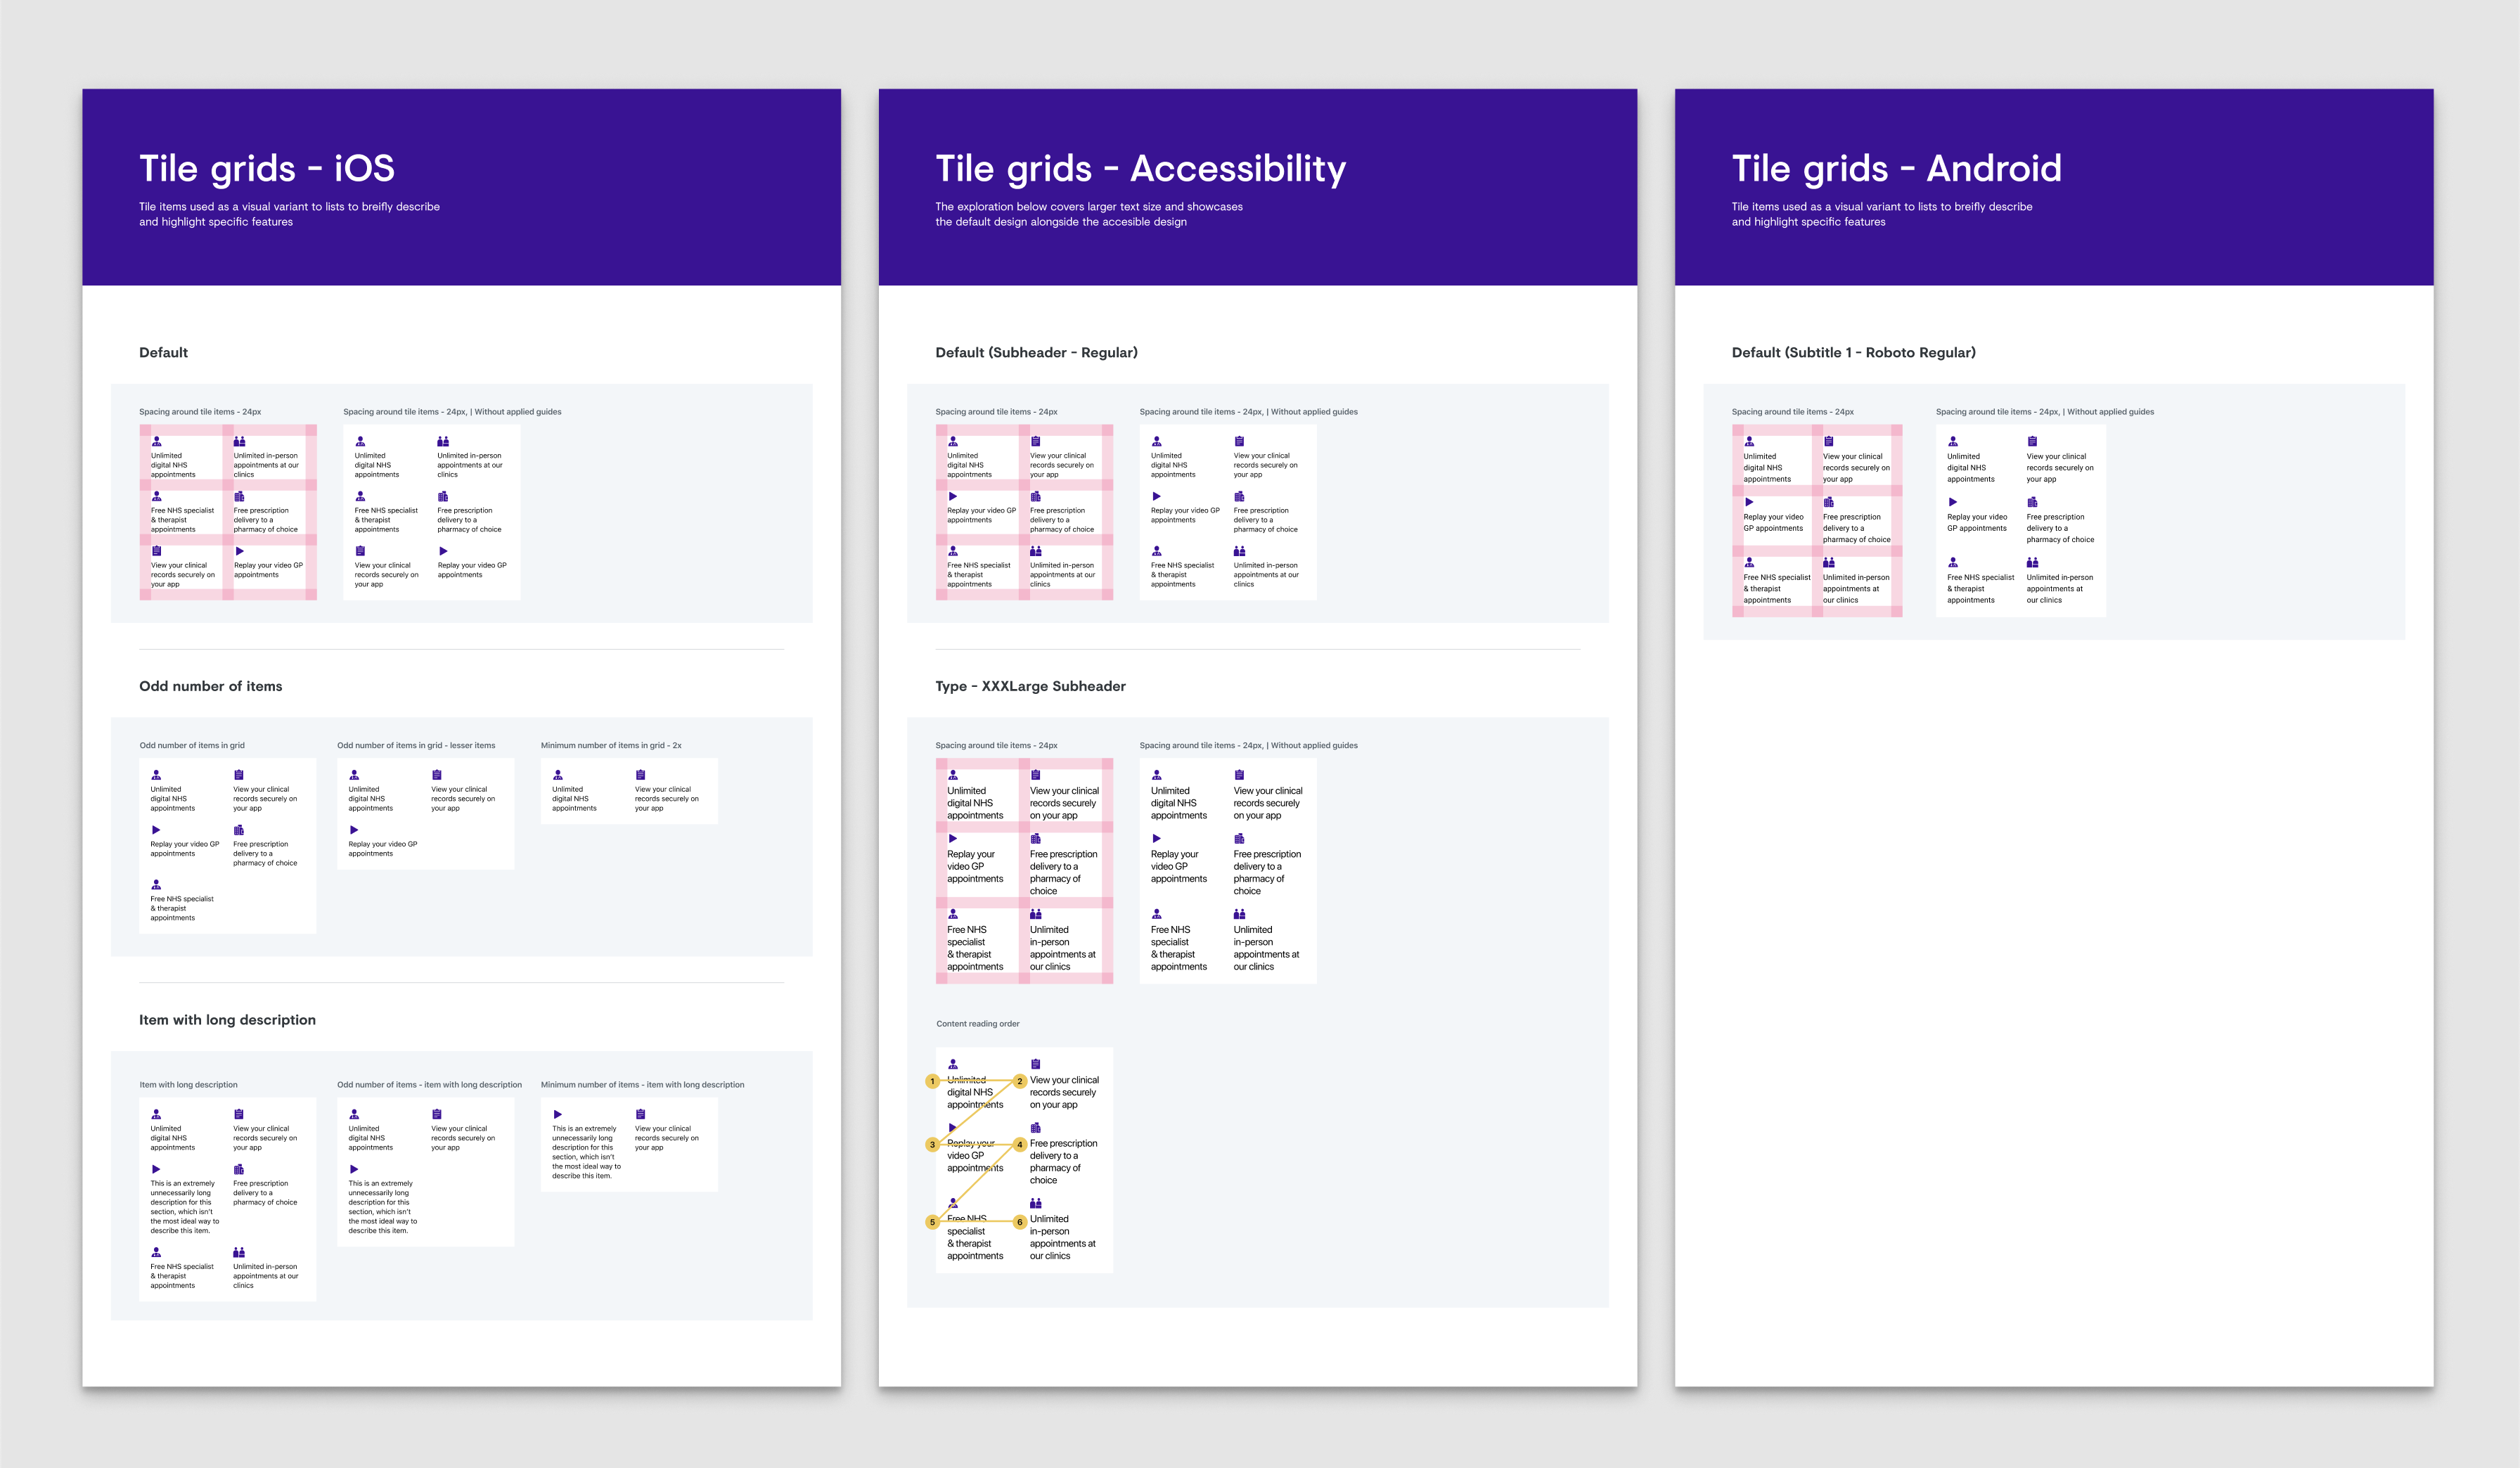The image size is (2520, 1468).
Task: Click 'Default (Subtitle 1 - Roboto Regular)' heading
Action: point(1853,352)
